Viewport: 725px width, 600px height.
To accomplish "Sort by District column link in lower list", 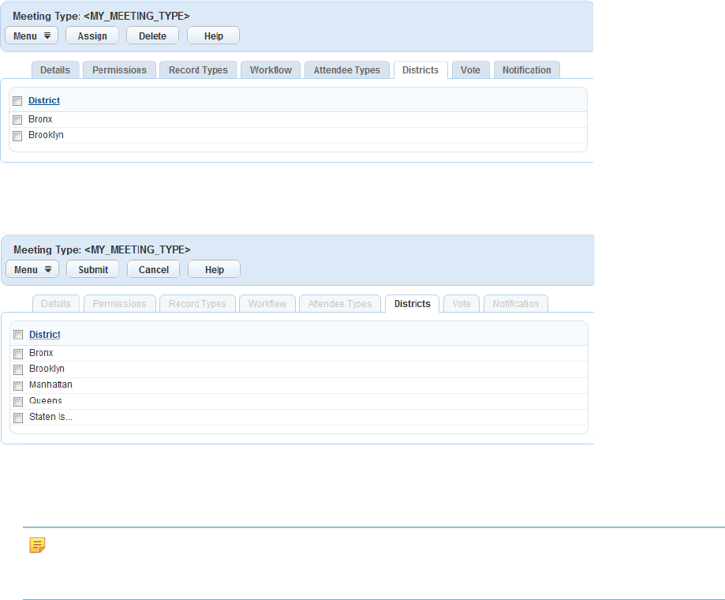I will coord(45,335).
